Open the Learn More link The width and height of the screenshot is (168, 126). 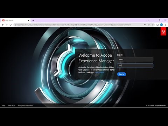[100, 72]
